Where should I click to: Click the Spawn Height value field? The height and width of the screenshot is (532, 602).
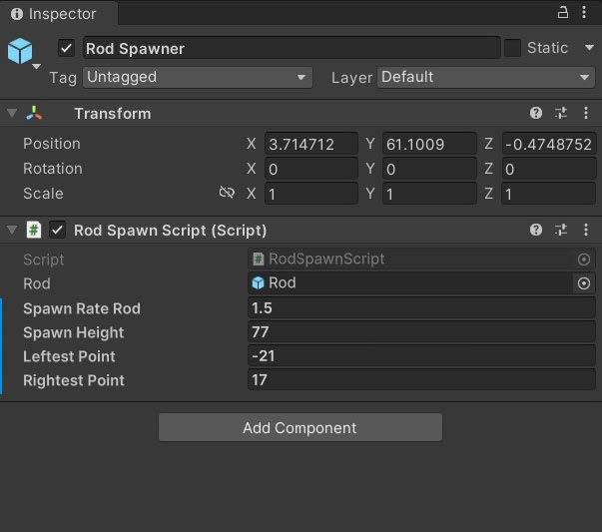(422, 332)
